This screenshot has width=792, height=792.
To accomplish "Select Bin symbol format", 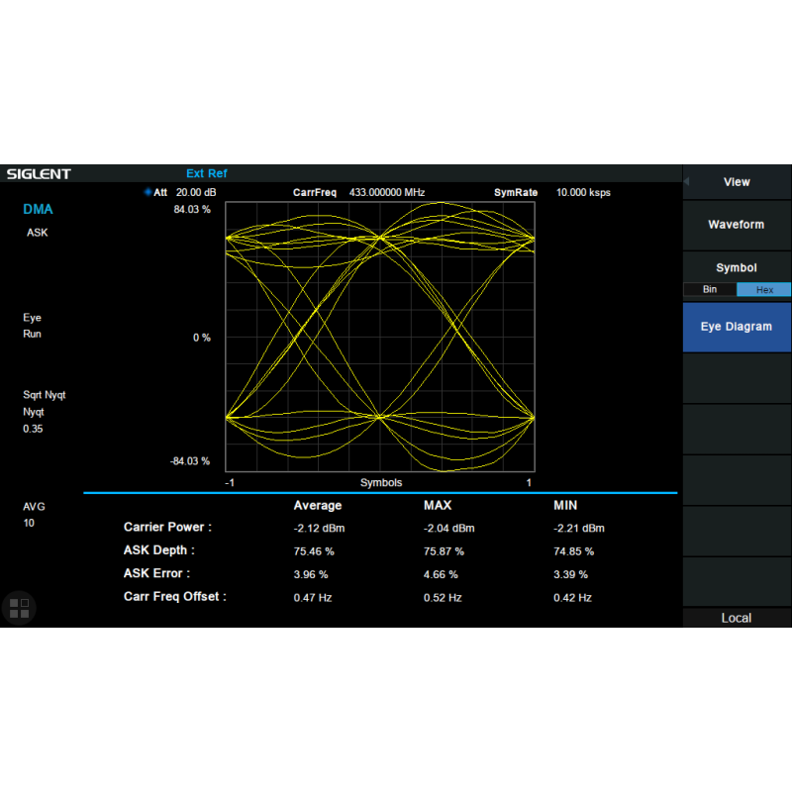I will point(709,290).
